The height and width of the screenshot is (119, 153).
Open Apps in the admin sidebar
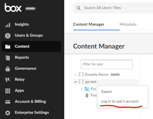coord(19,90)
